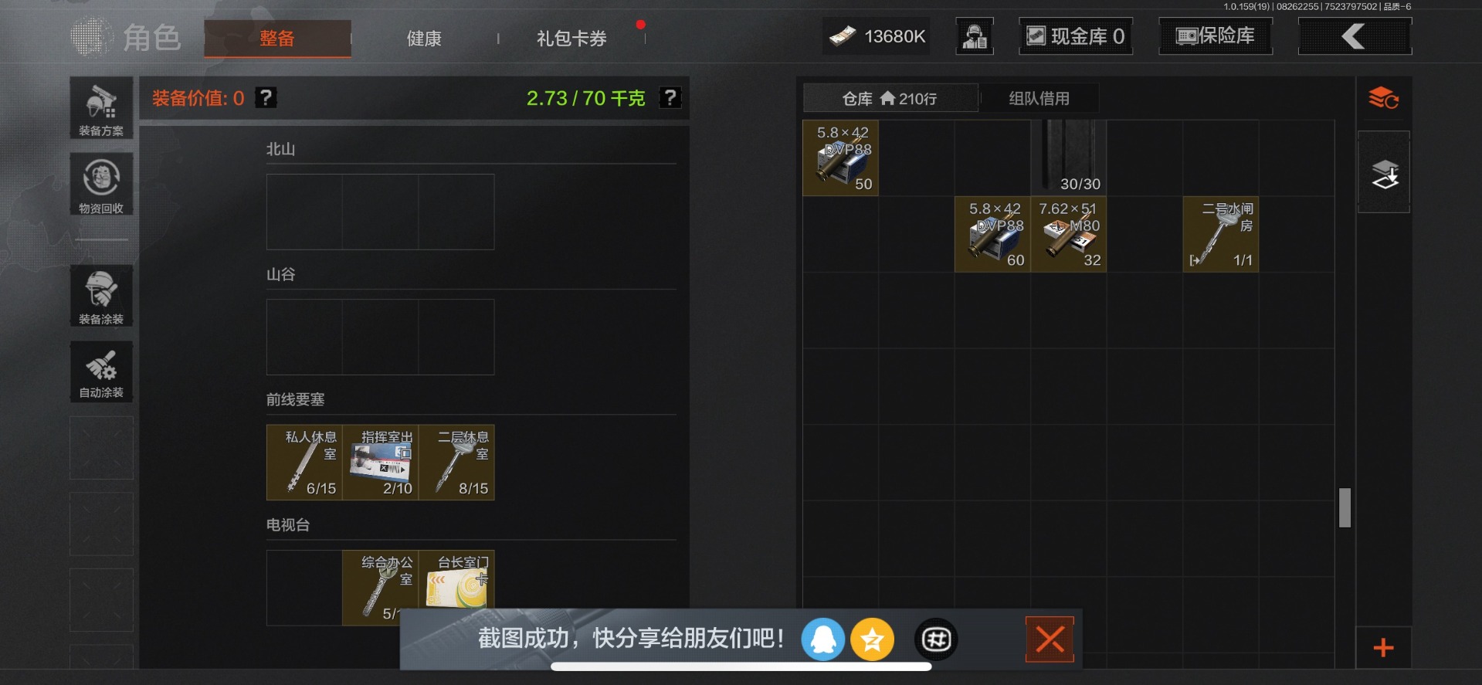Click the 自动涂装 auto paint icon
Viewport: 1482px width, 685px height.
coord(101,371)
